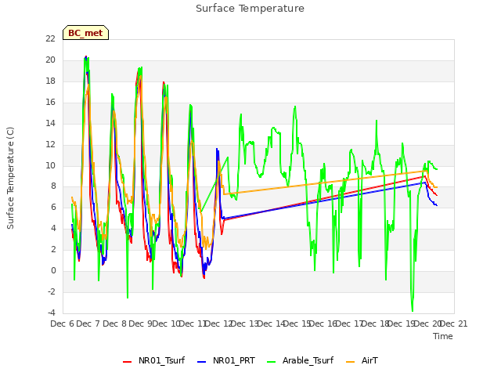Toggle the NR01_Tsurf legend entry

tap(154, 360)
